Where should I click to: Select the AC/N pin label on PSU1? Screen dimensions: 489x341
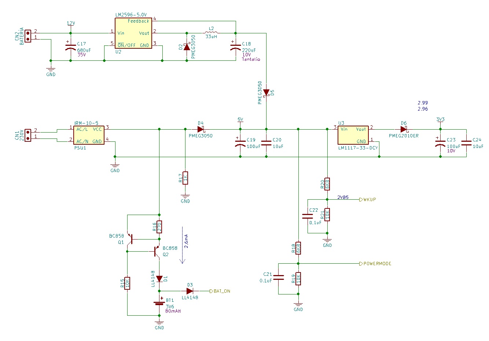click(x=82, y=141)
